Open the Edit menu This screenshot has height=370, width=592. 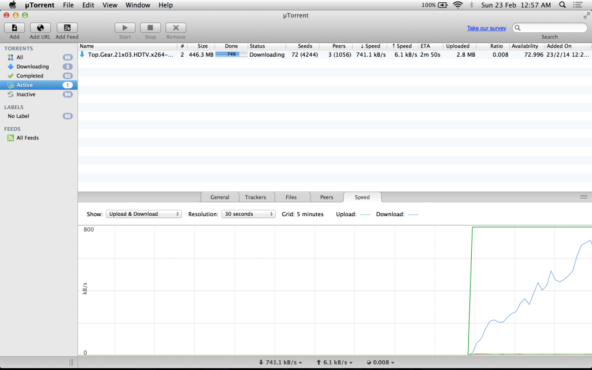pyautogui.click(x=88, y=5)
